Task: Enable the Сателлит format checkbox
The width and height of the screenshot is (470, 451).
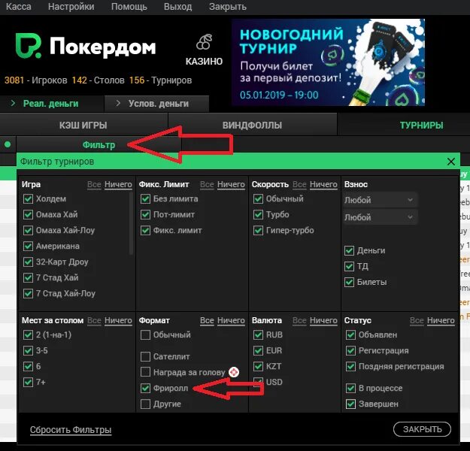Action: click(x=145, y=356)
